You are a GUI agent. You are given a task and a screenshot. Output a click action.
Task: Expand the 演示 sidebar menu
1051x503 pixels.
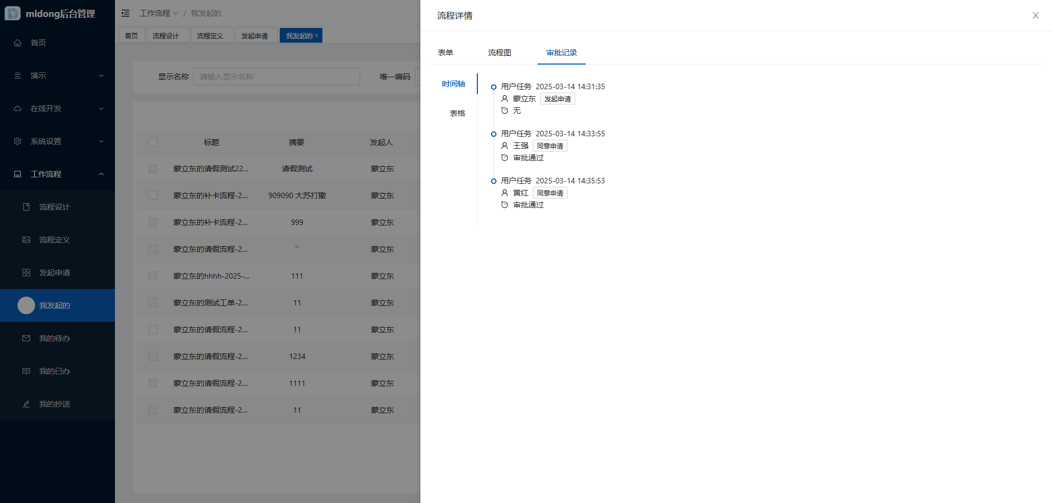(x=57, y=76)
